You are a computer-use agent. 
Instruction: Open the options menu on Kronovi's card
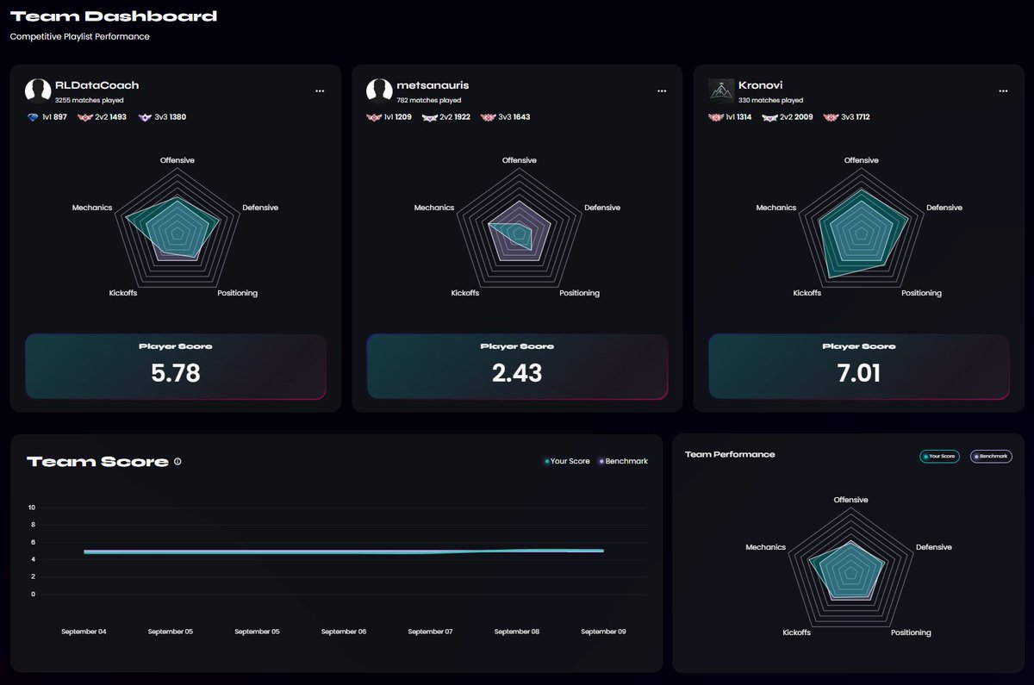[1003, 90]
